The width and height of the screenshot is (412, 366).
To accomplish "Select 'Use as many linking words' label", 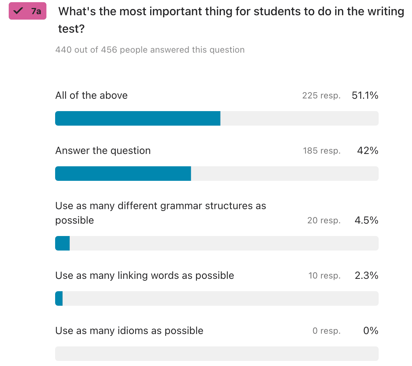I will point(144,276).
